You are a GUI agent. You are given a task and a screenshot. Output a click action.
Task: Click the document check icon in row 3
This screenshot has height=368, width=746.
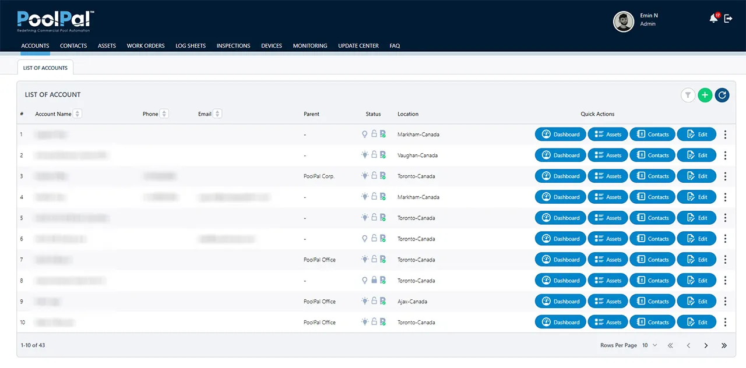pyautogui.click(x=383, y=176)
